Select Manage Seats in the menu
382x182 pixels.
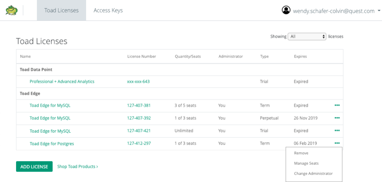click(x=306, y=163)
